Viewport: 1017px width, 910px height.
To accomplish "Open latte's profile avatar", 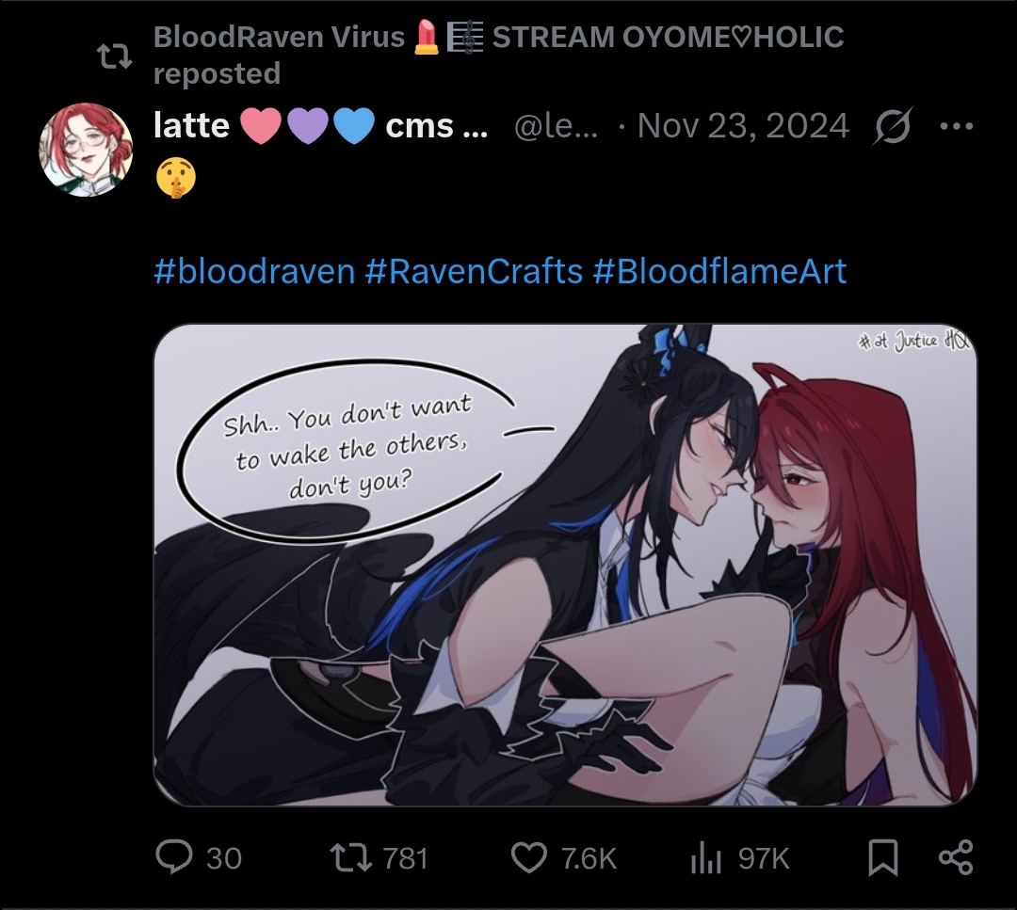I will [x=87, y=149].
